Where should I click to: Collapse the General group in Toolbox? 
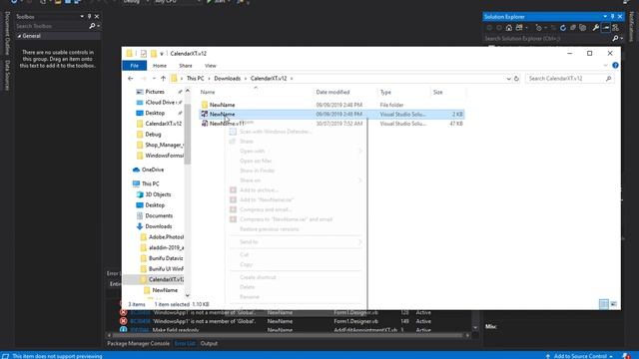[x=19, y=36]
